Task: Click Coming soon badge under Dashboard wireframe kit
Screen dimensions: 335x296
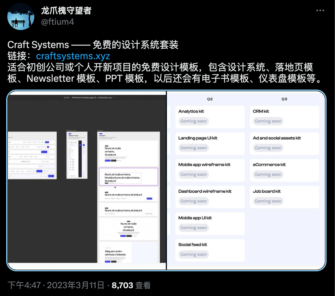Action: 194,201
